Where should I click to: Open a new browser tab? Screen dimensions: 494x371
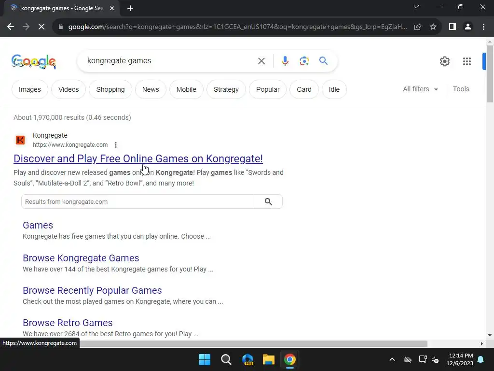(x=130, y=9)
